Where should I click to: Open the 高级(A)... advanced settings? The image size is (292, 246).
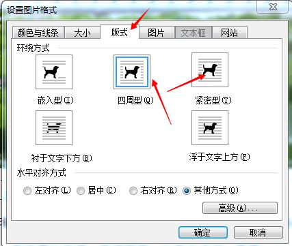coord(240,208)
